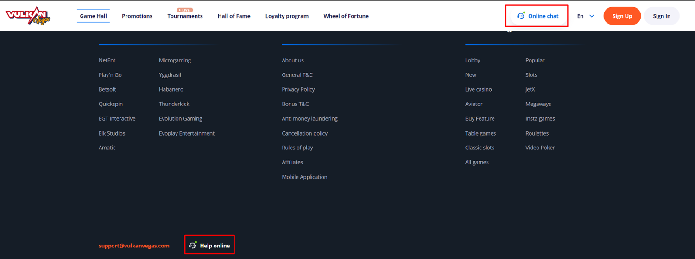Open the En language selector
Screen dimensions: 695x259
580,16
